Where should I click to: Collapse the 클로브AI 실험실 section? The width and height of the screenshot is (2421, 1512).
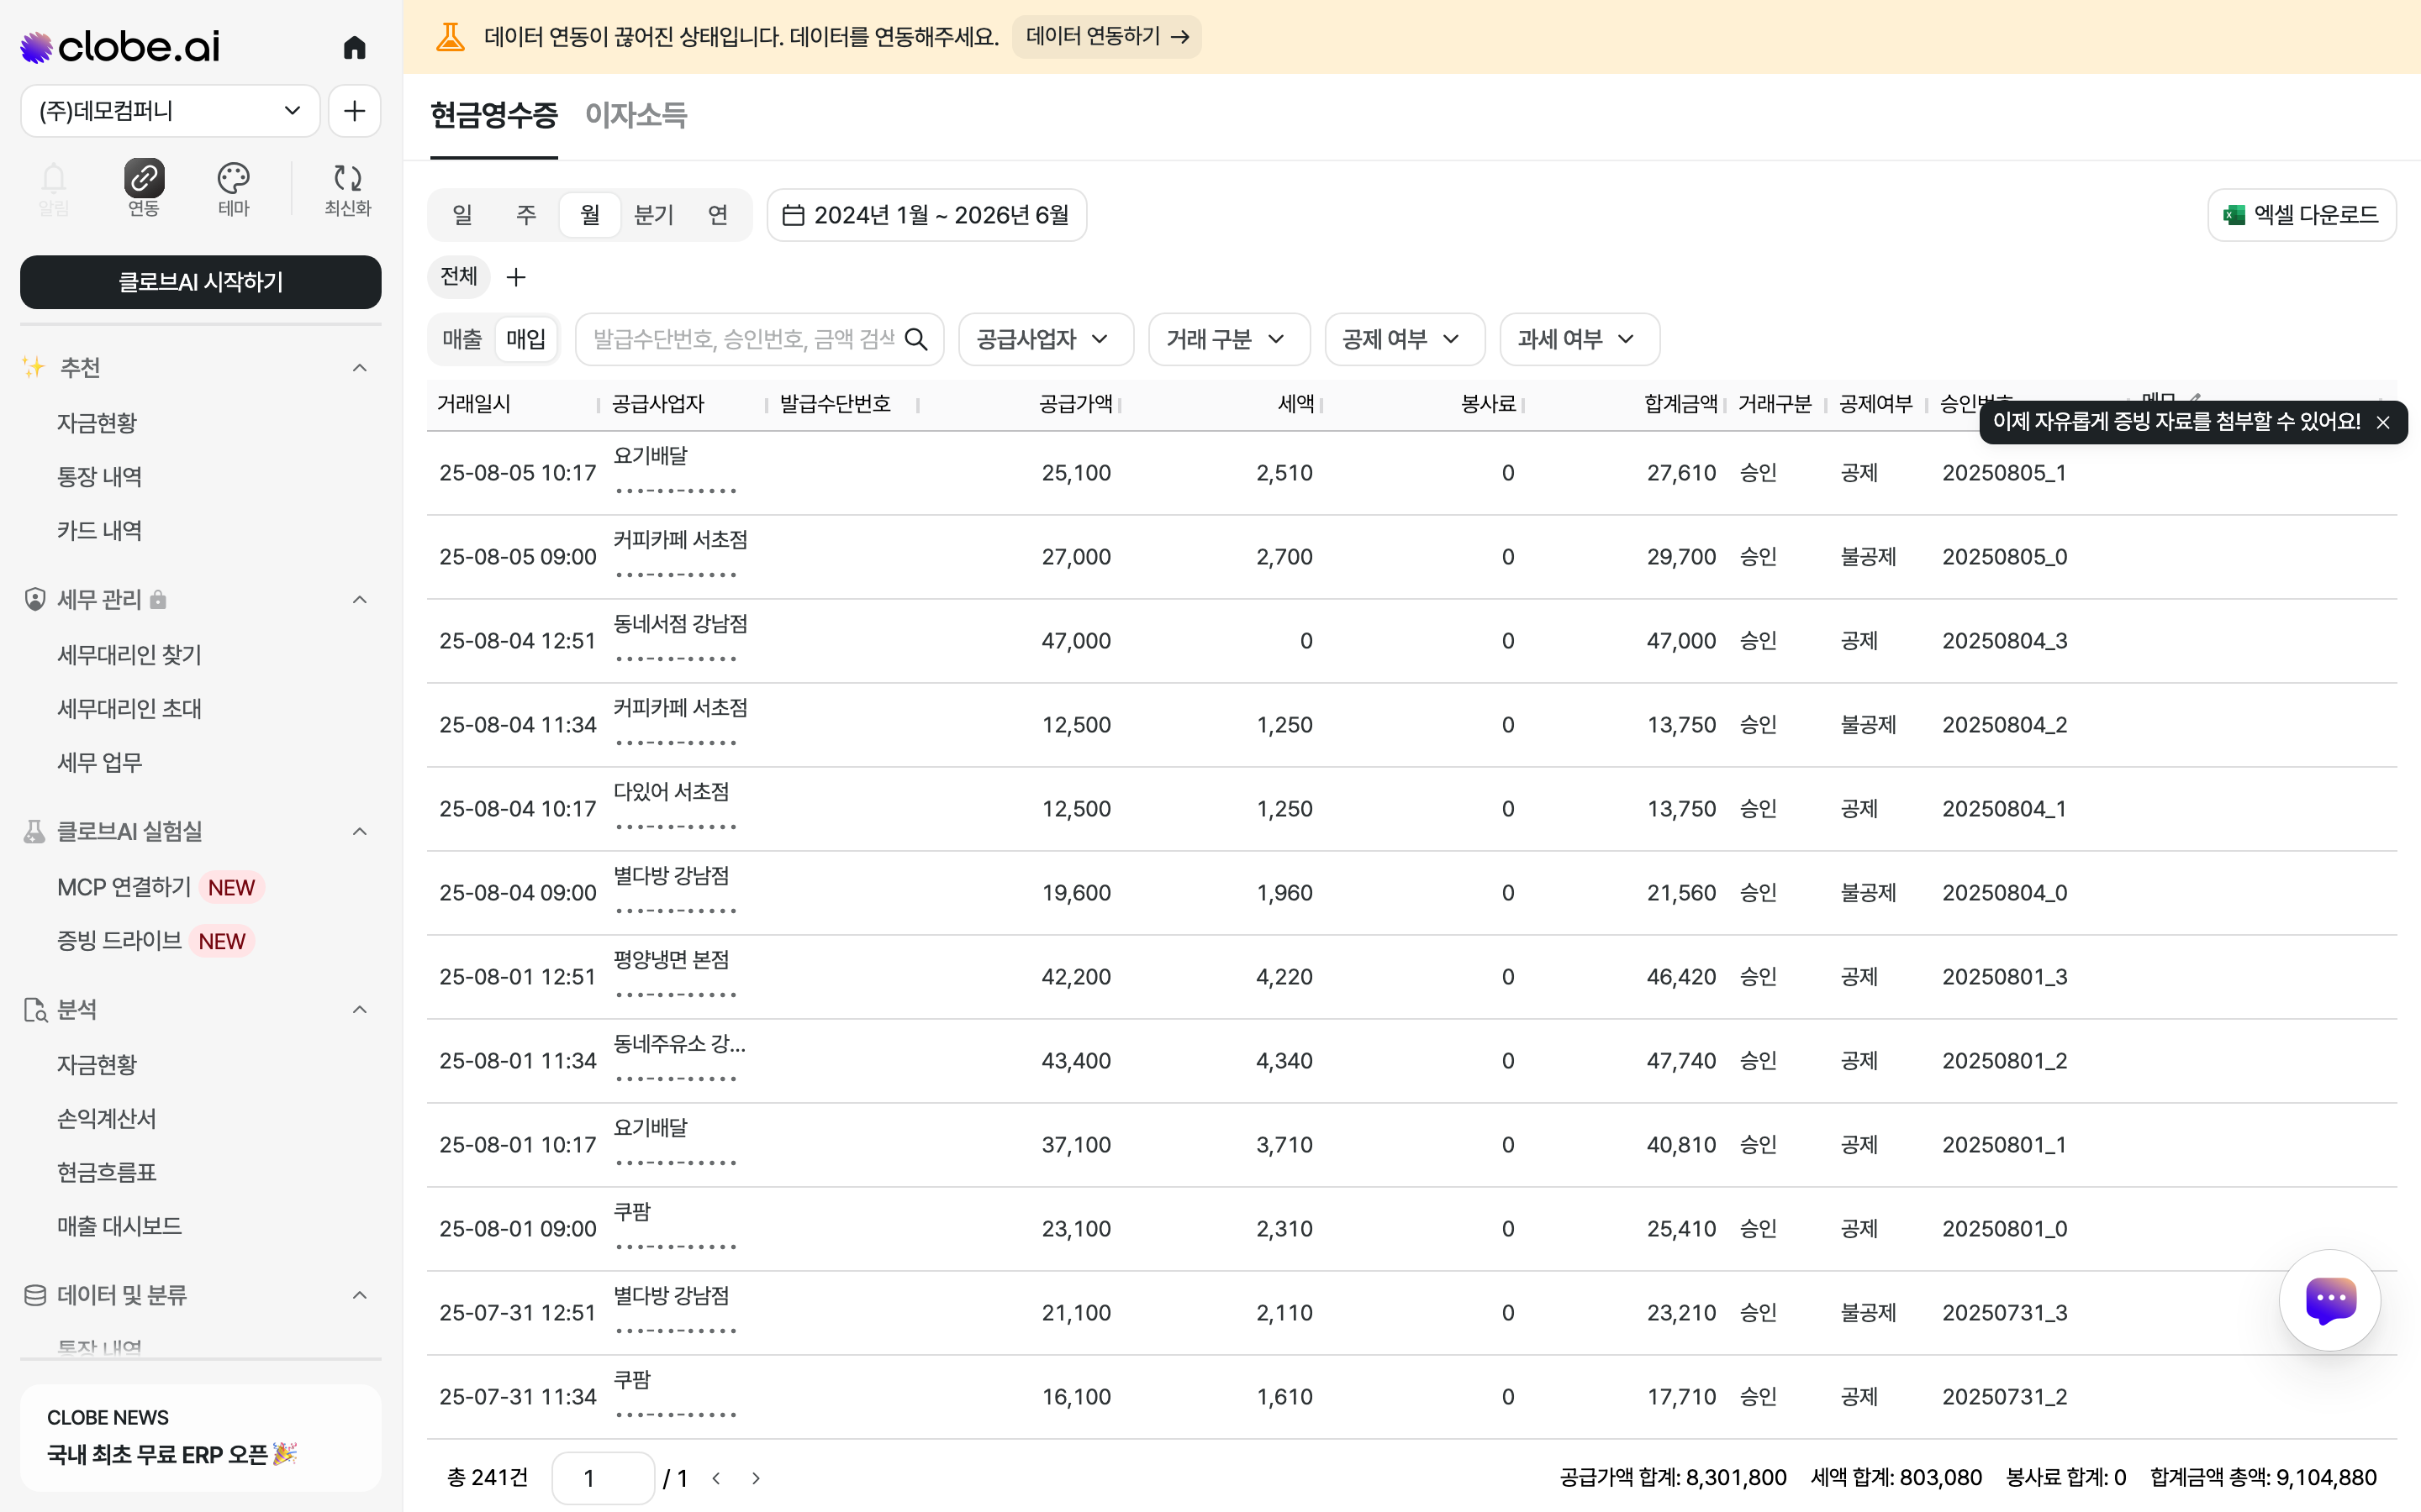click(360, 832)
